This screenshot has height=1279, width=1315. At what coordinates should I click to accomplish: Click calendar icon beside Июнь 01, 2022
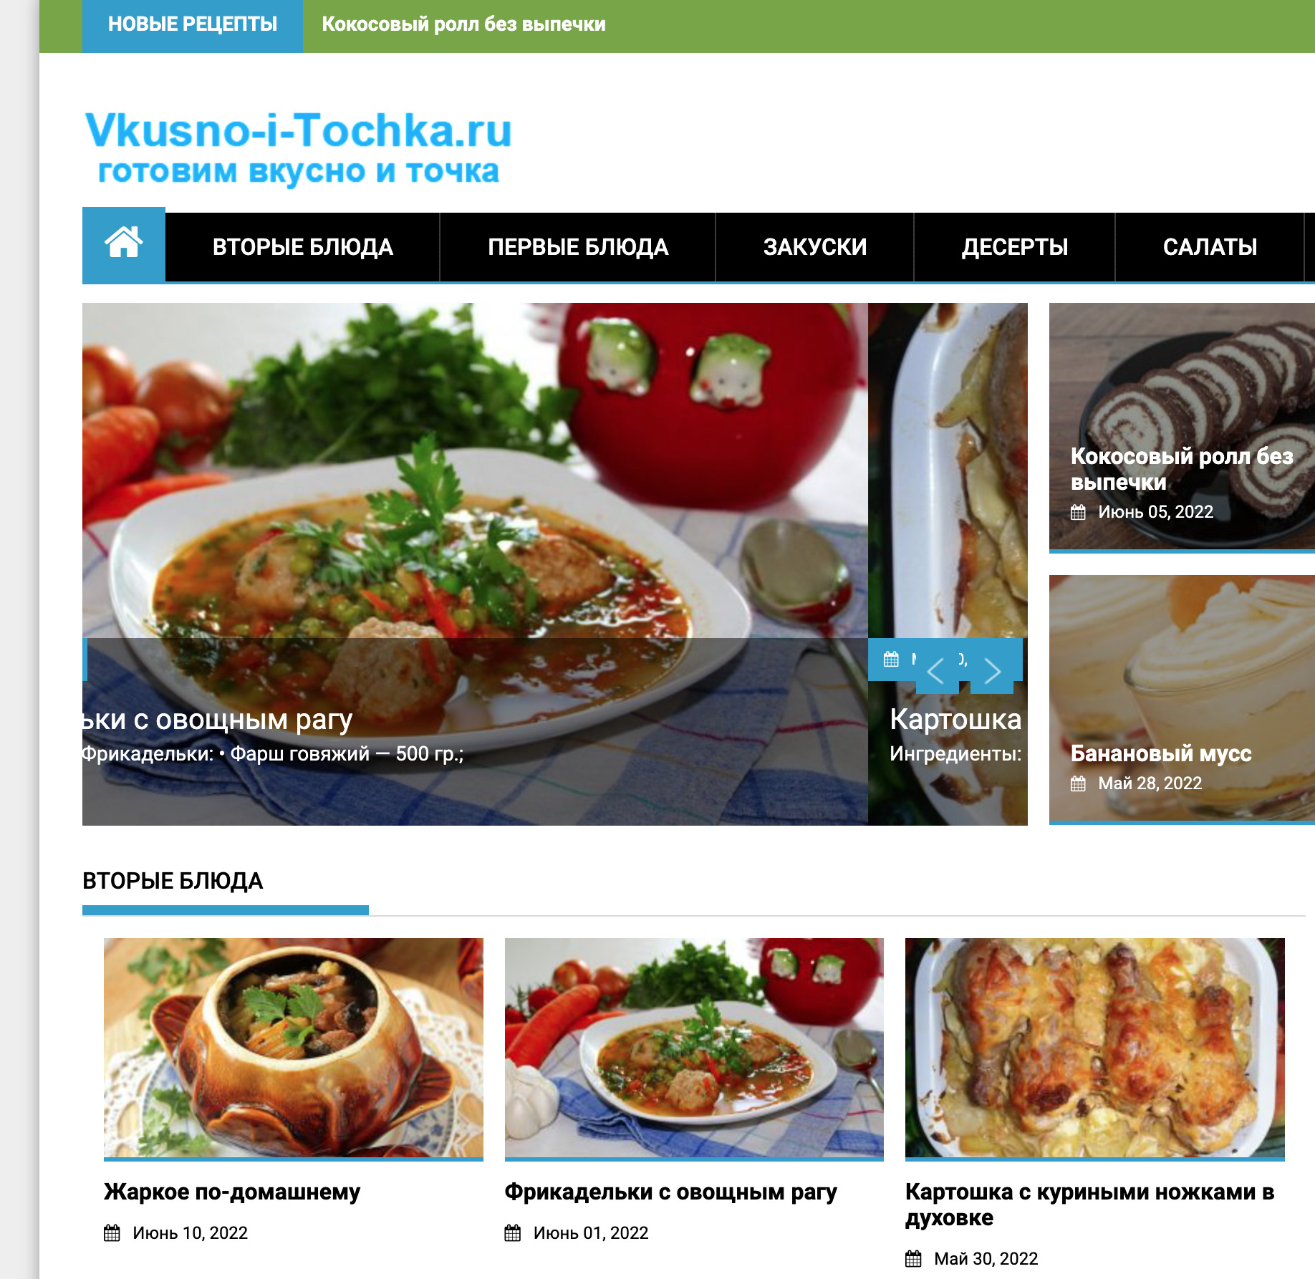(513, 1233)
